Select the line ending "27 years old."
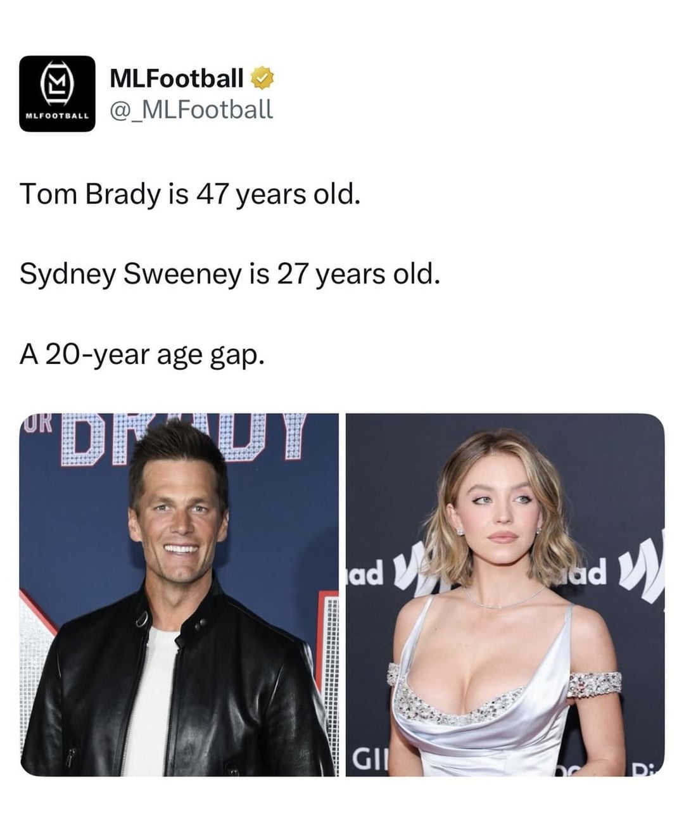 [x=229, y=275]
